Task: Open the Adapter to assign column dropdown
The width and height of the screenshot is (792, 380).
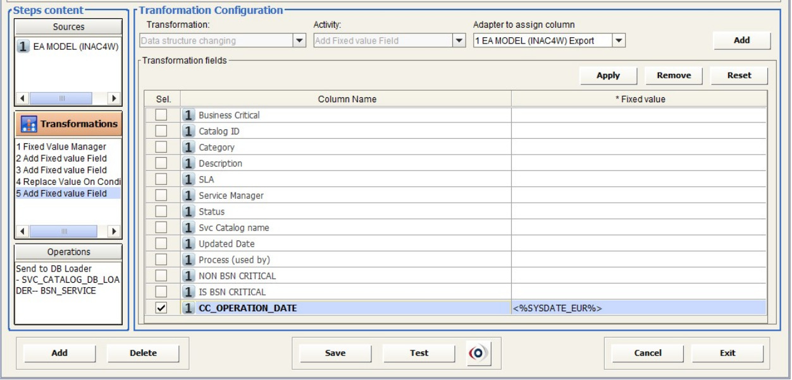Action: click(619, 40)
